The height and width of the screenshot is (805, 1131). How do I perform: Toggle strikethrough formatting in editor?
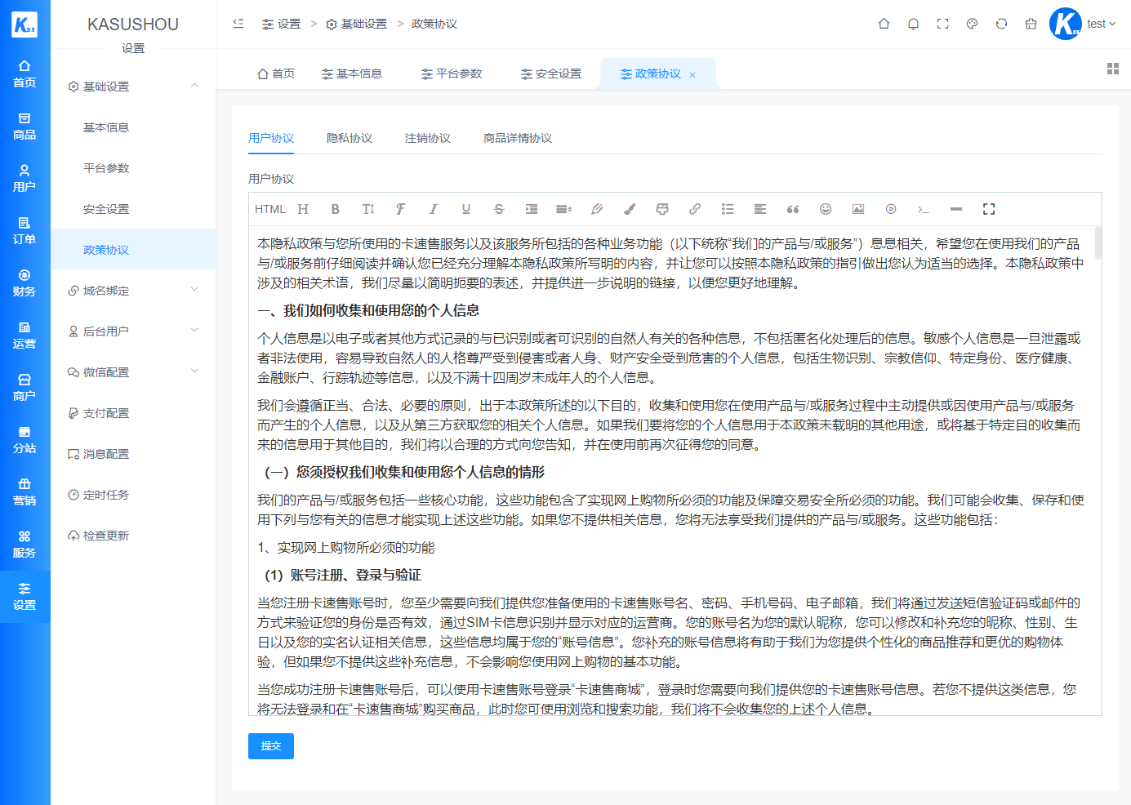pyautogui.click(x=499, y=209)
